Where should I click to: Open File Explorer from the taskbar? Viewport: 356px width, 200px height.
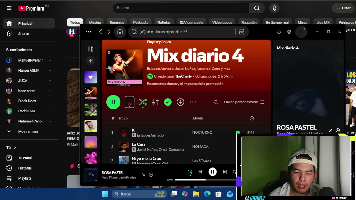pos(196,194)
